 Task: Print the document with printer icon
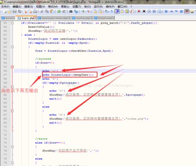point(35,11)
